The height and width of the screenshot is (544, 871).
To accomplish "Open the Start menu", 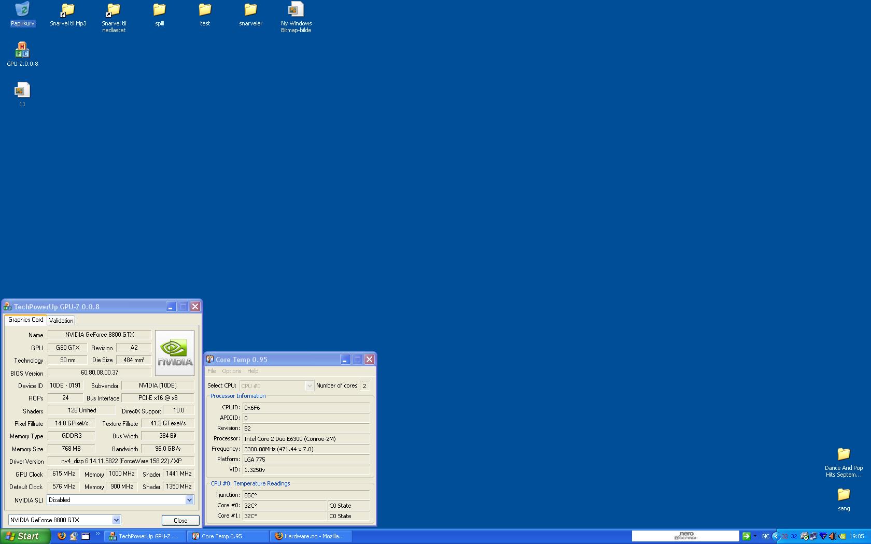I will 25,536.
